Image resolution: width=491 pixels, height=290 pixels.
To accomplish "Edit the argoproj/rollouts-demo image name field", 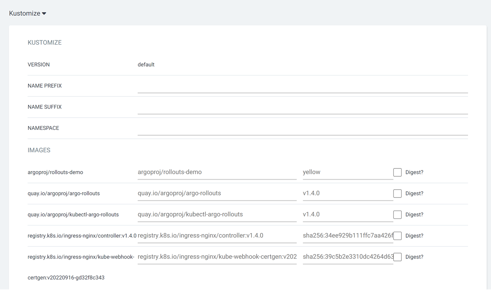I will click(x=217, y=172).
